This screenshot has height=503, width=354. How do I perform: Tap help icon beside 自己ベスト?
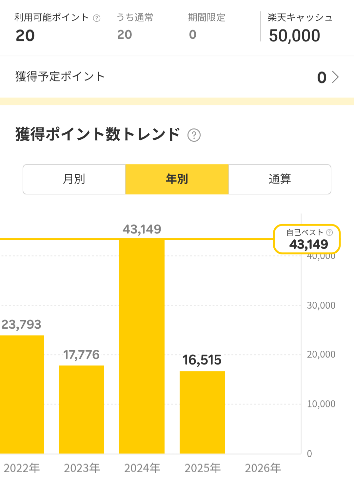click(329, 232)
